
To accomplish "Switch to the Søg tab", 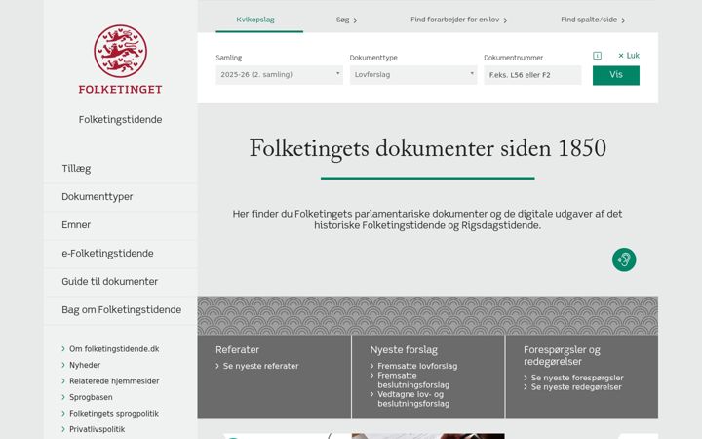I will tap(346, 20).
